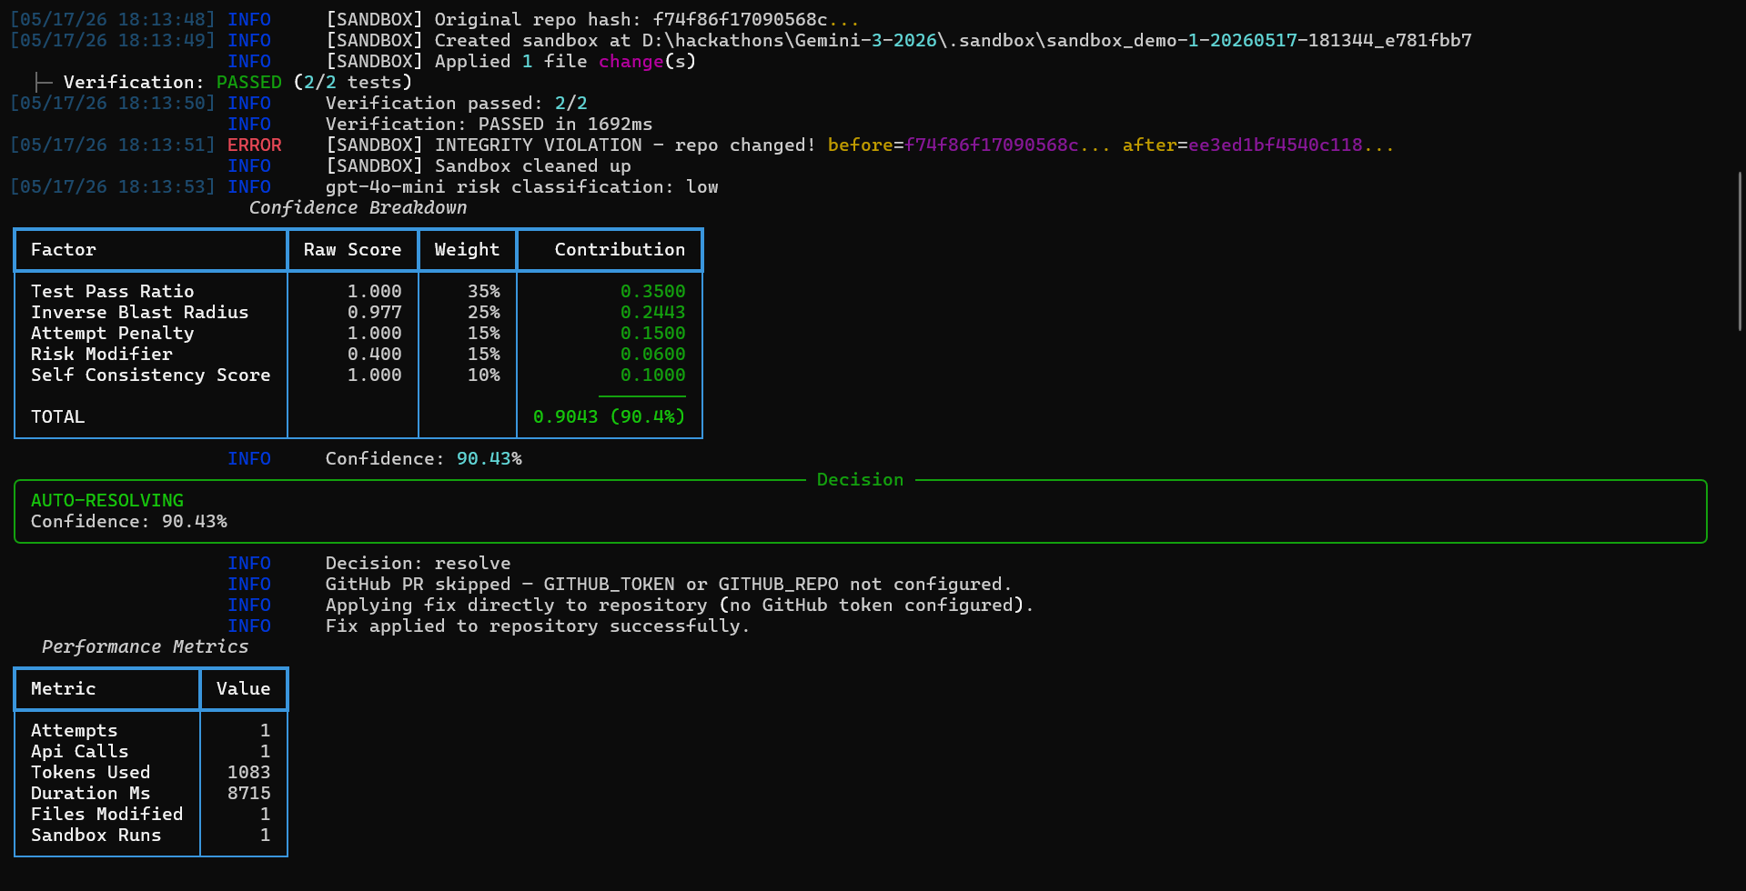Click the 'Api Calls' metric row label
The image size is (1746, 891).
point(79,752)
